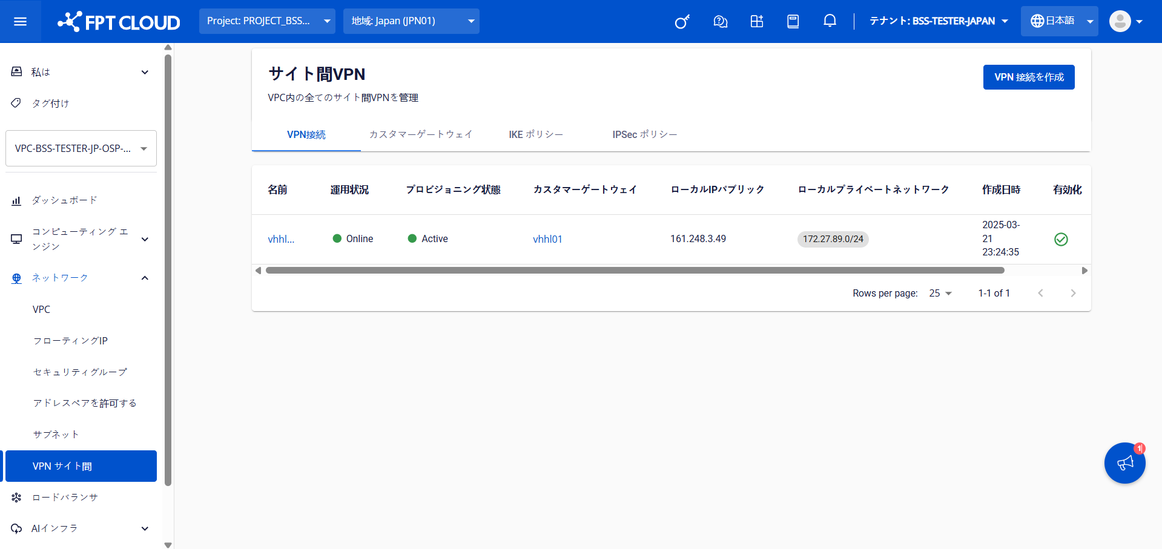Screen dimensions: 1162x549
Task: Click the 2025-03-21 23:24:35 creation date cell
Action: (x=1001, y=238)
